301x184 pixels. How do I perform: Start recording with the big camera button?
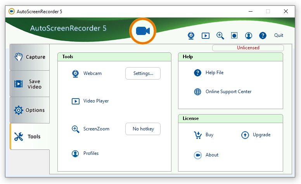pyautogui.click(x=143, y=31)
